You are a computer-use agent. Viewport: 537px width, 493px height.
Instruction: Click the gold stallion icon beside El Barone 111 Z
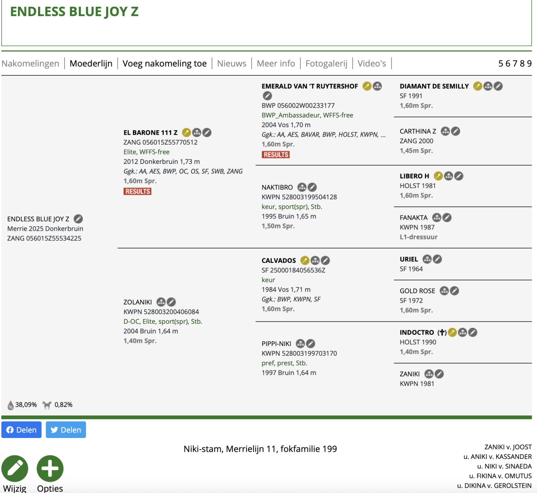pyautogui.click(x=186, y=133)
